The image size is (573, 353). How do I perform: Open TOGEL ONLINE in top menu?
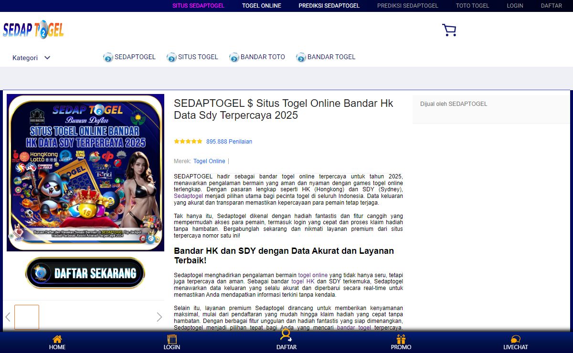[262, 6]
